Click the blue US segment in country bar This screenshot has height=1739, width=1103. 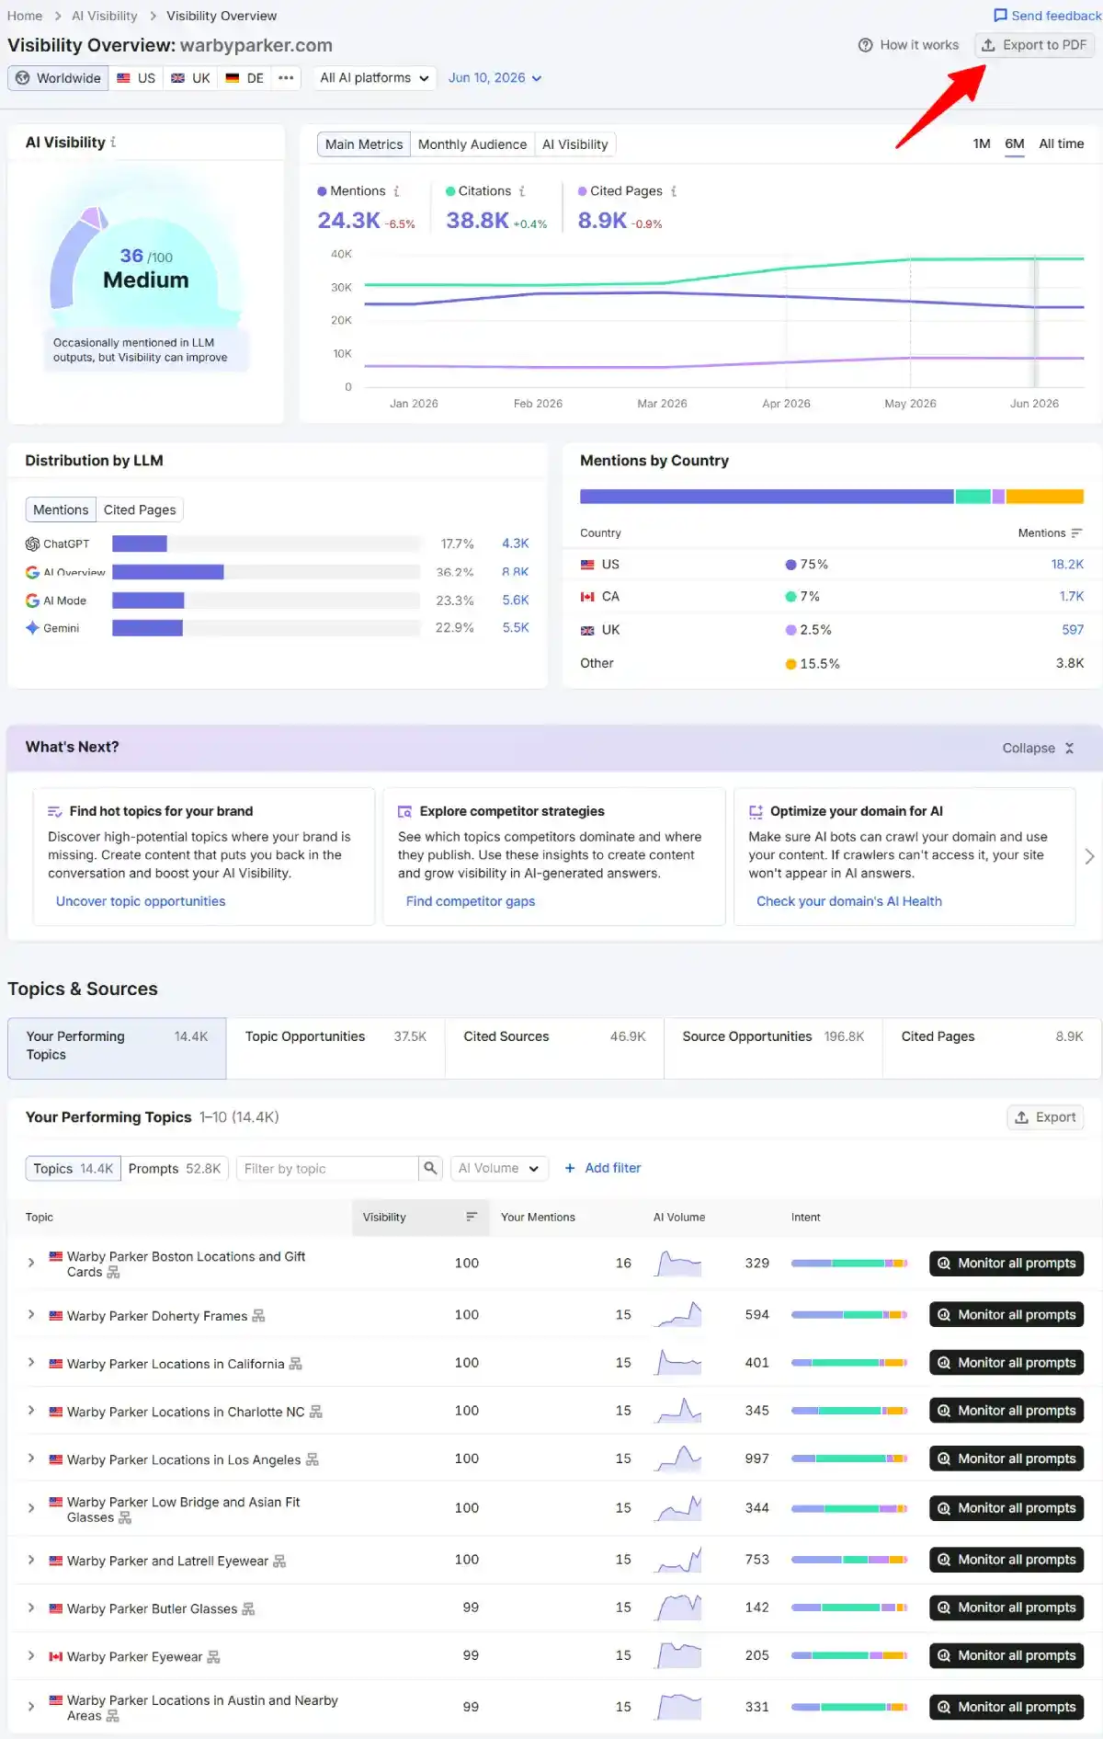point(767,497)
